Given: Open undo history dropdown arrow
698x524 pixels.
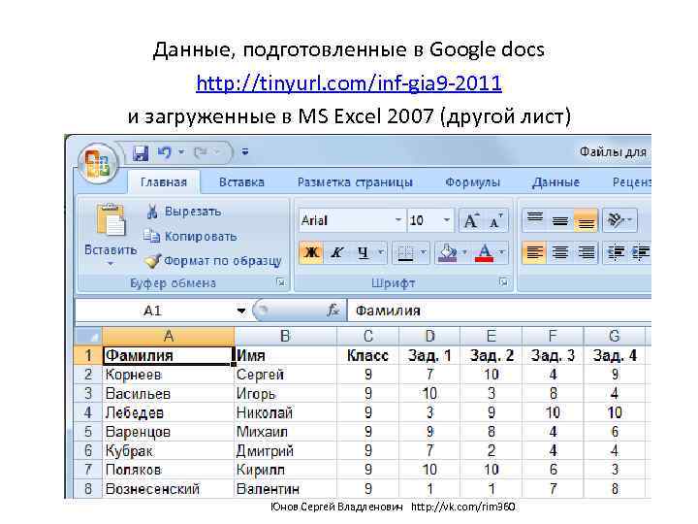Looking at the screenshot, I should pyautogui.click(x=181, y=152).
